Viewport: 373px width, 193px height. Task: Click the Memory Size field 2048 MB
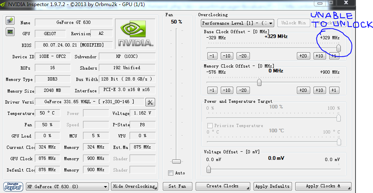click(x=53, y=90)
